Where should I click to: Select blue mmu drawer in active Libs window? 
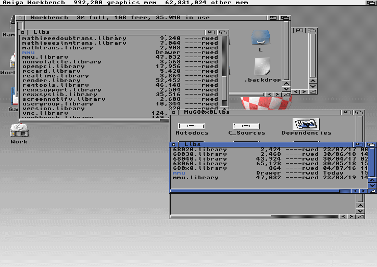pos(179,173)
